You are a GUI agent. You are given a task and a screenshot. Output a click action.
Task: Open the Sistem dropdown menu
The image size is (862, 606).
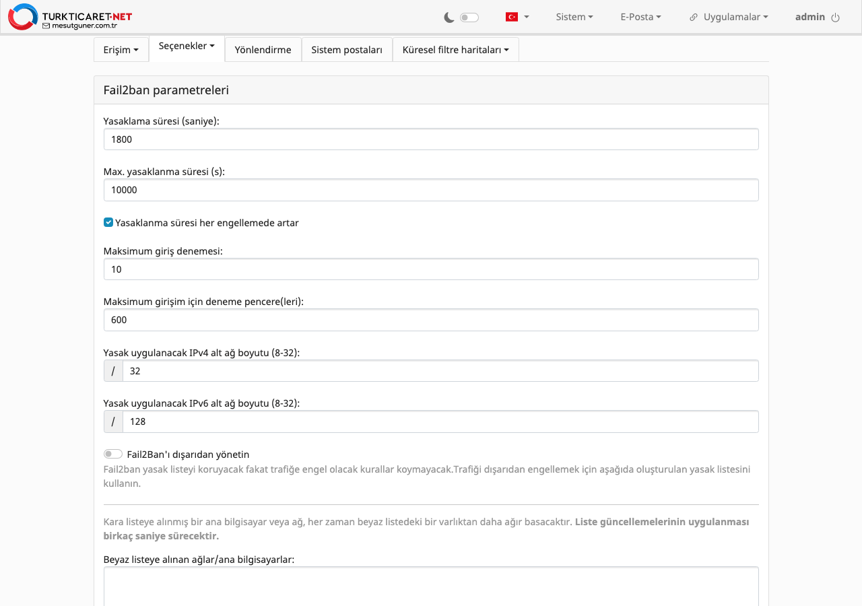(x=574, y=17)
